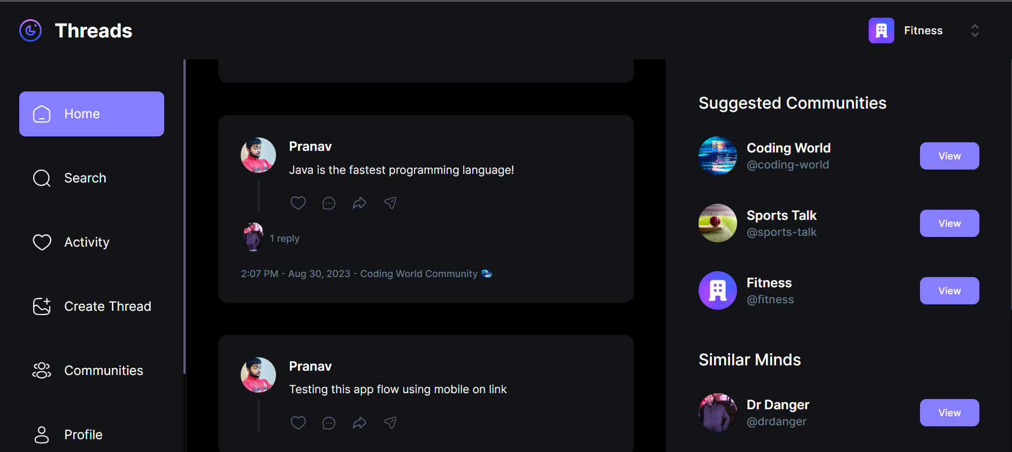Open comments on the Java post
The width and height of the screenshot is (1012, 452).
pyautogui.click(x=329, y=203)
